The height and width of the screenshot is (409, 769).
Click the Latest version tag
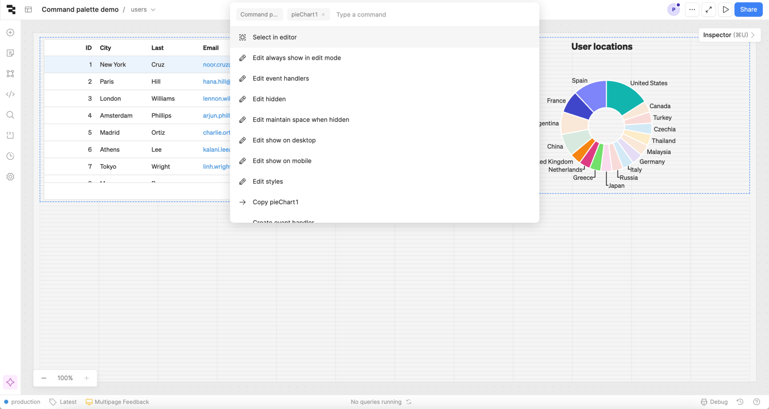[x=63, y=402]
